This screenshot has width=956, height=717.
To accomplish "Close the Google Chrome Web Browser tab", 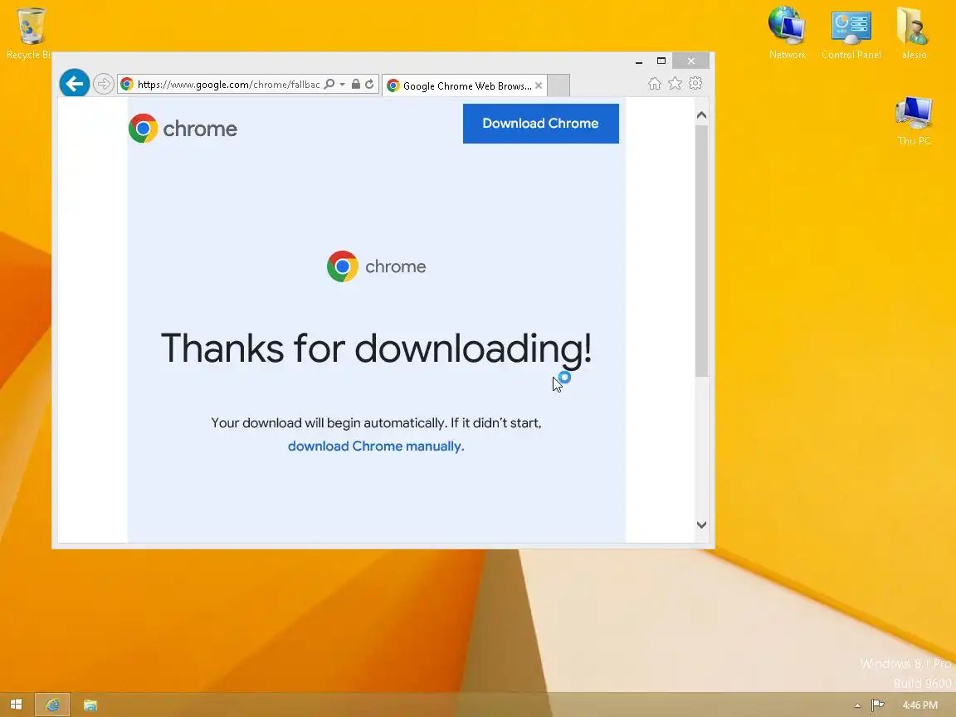I will (x=539, y=85).
